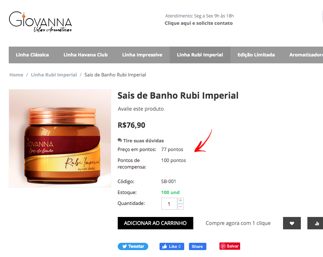Click the Facebook Like thumbs-up button

coord(171,246)
